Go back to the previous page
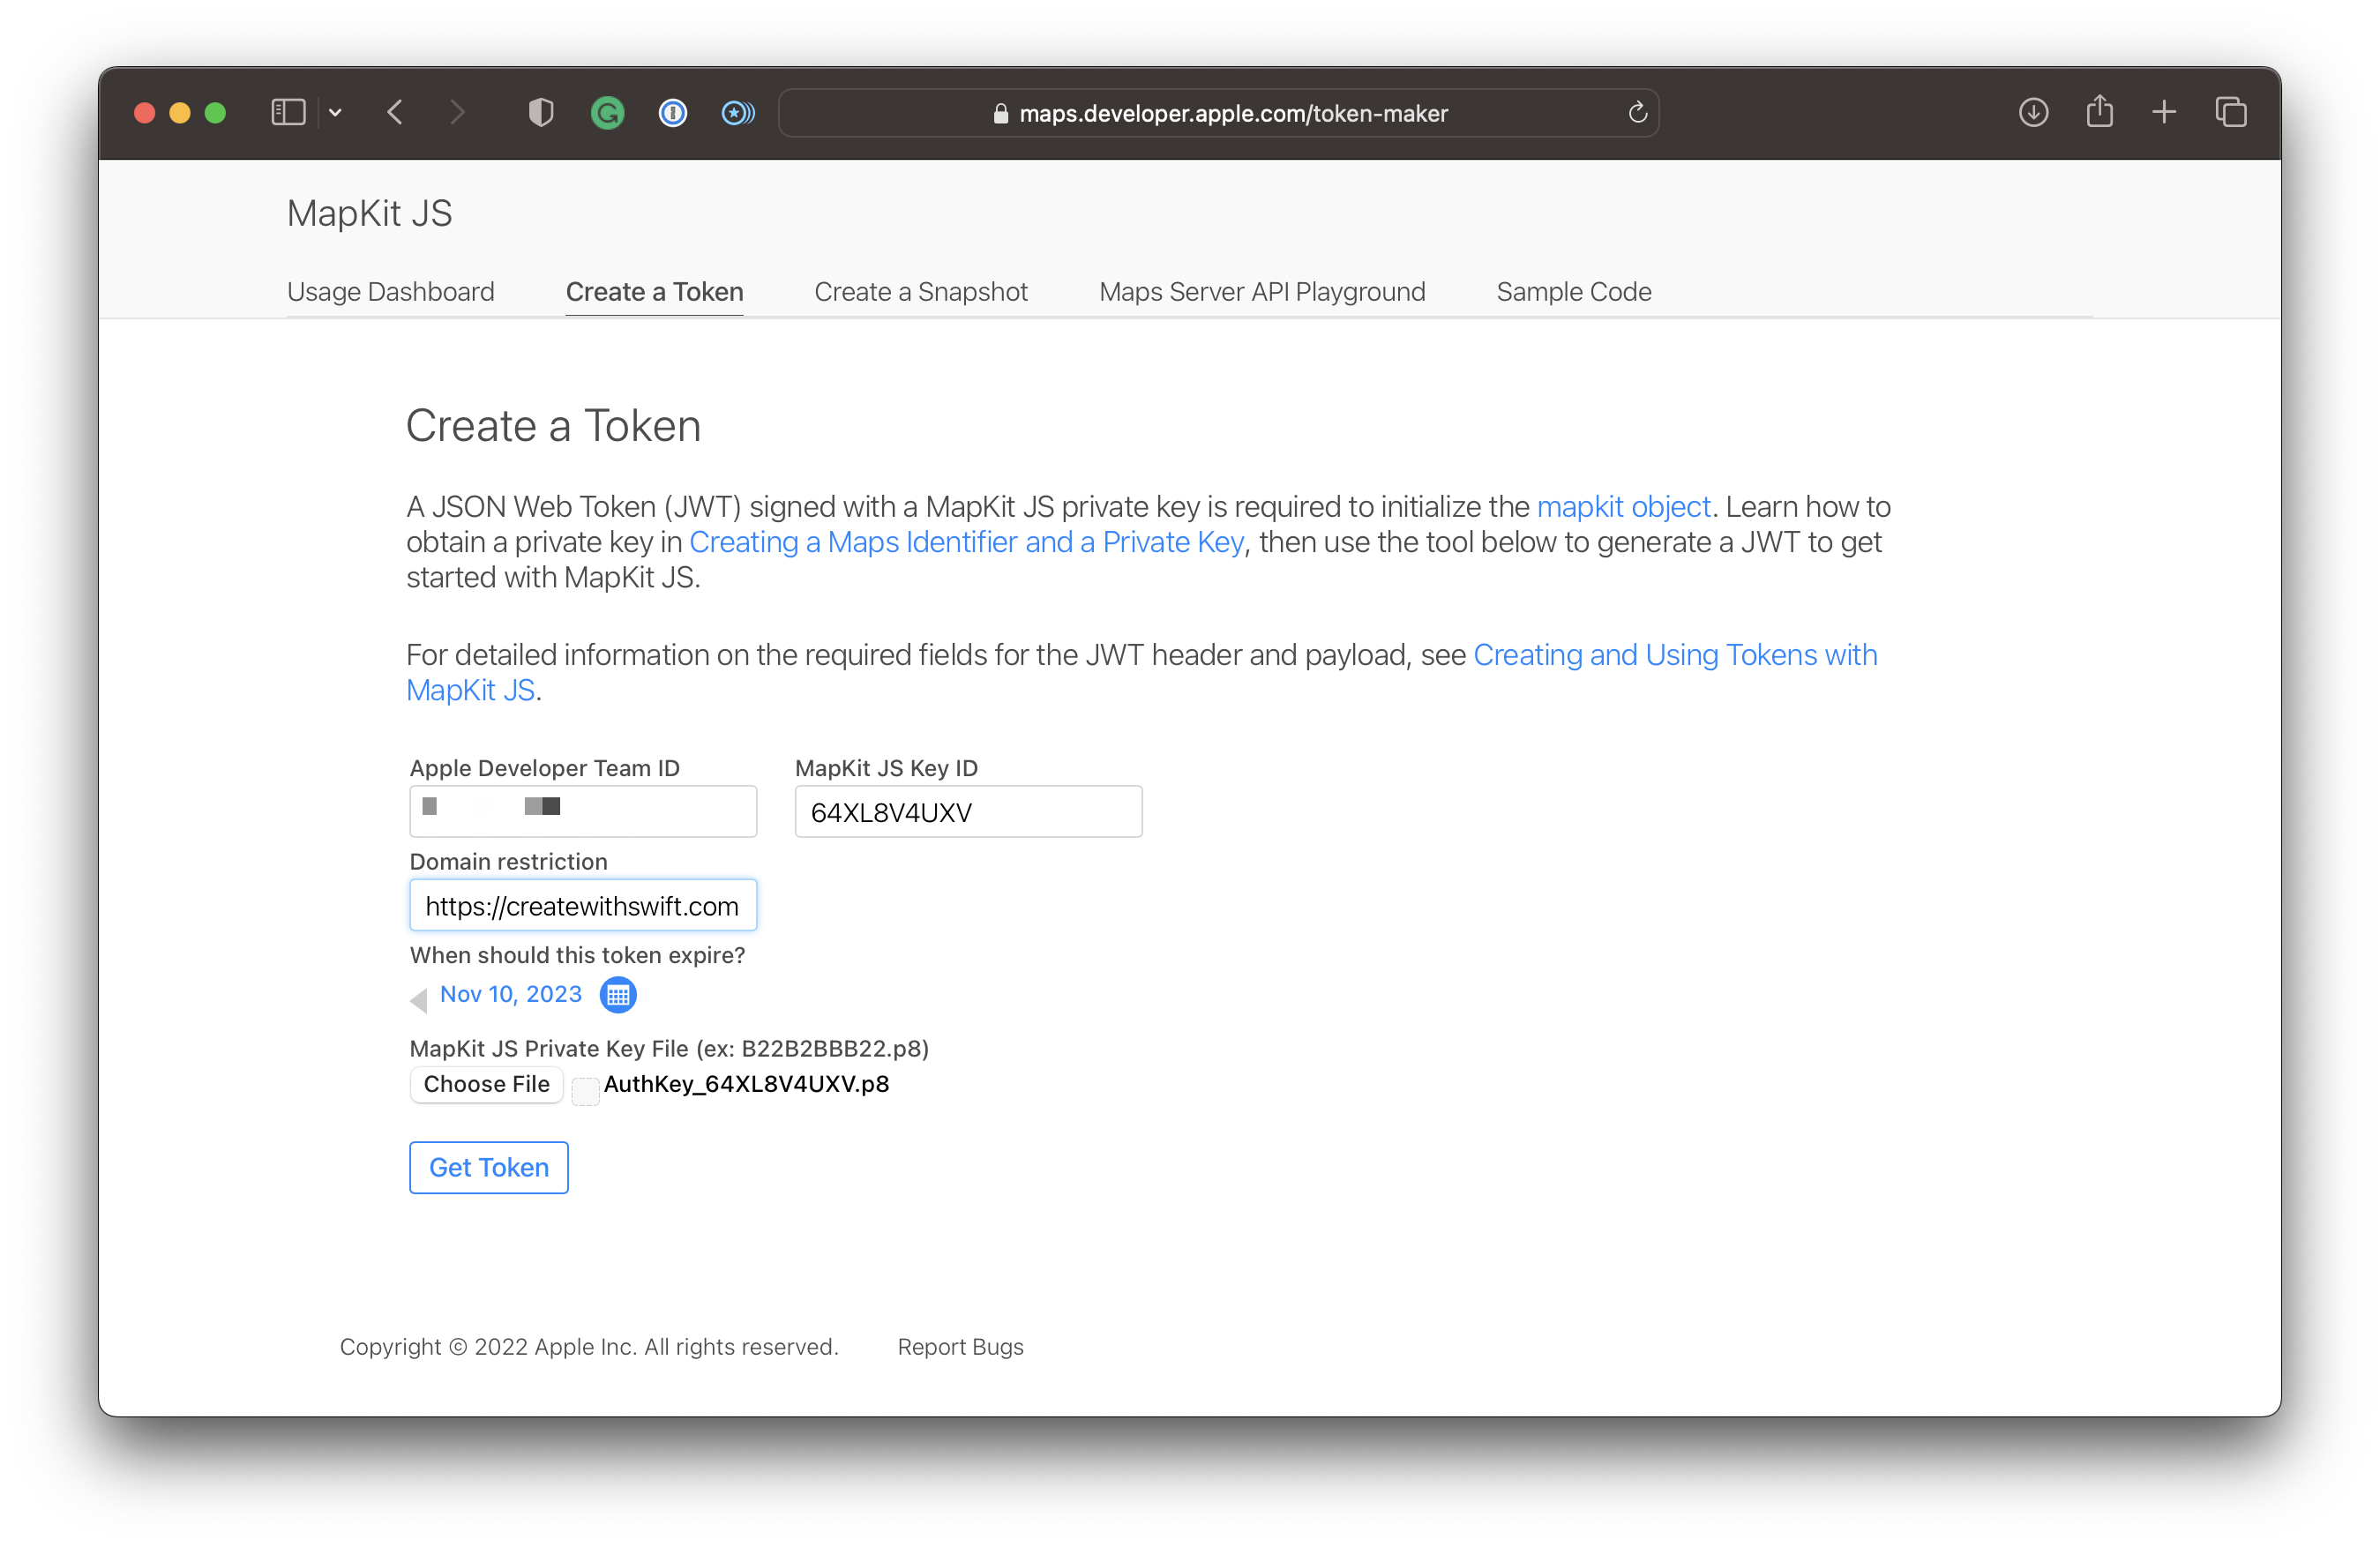Viewport: 2380px width, 1547px height. pos(395,112)
